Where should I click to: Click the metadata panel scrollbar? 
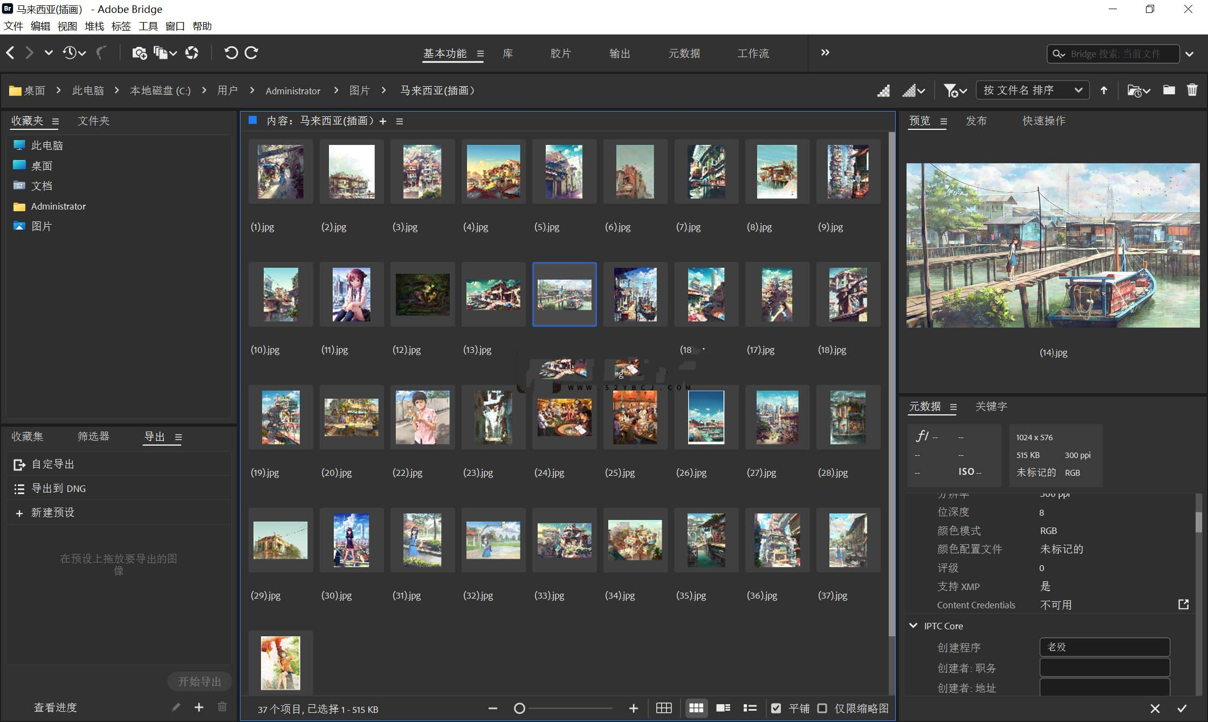[x=1198, y=522]
